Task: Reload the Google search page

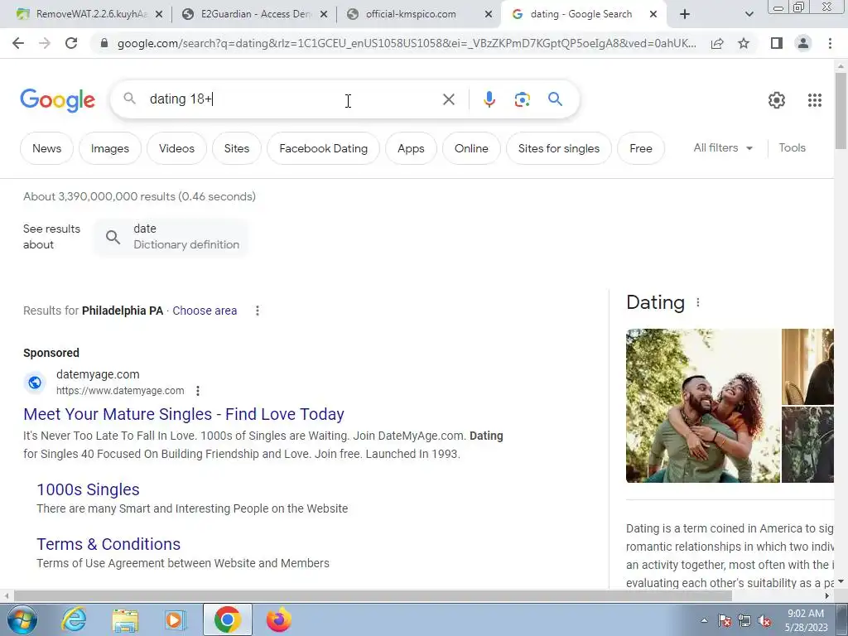Action: 71,43
